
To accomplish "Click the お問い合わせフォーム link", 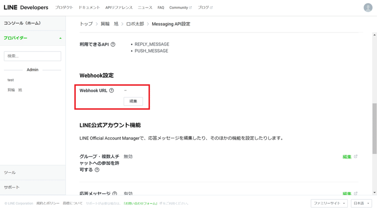I will coord(140,203).
